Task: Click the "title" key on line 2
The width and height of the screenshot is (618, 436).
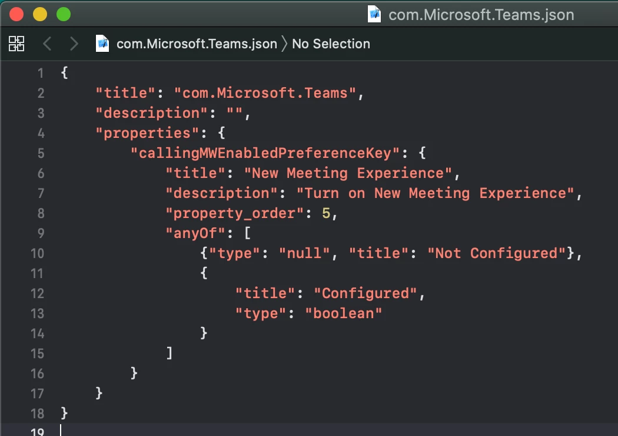Action: [125, 93]
